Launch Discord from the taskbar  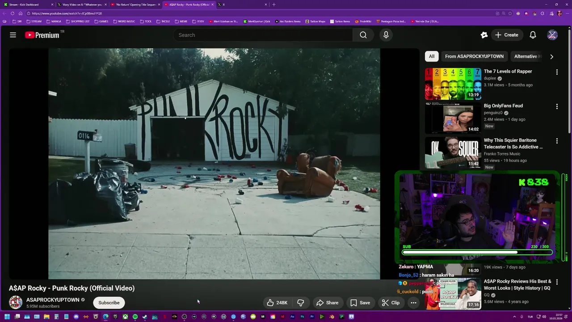[76, 317]
